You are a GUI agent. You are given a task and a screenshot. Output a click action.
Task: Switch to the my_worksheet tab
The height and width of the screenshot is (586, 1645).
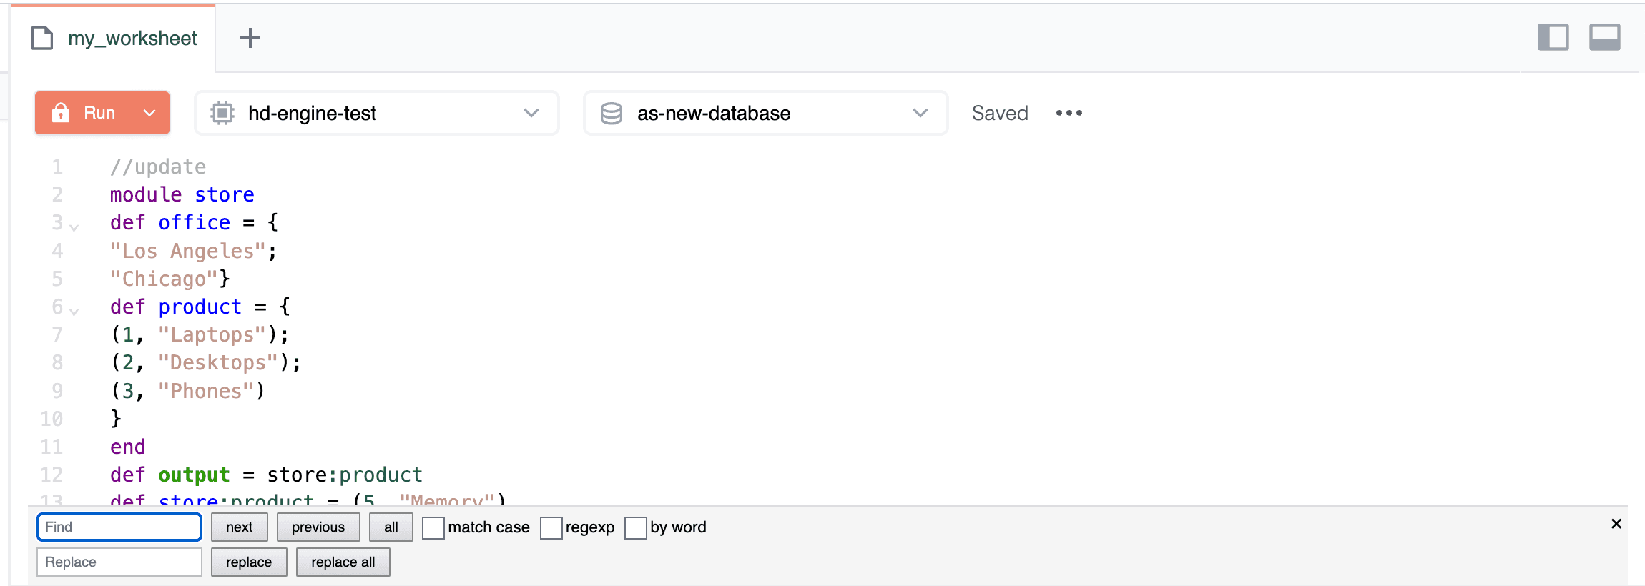pos(132,38)
